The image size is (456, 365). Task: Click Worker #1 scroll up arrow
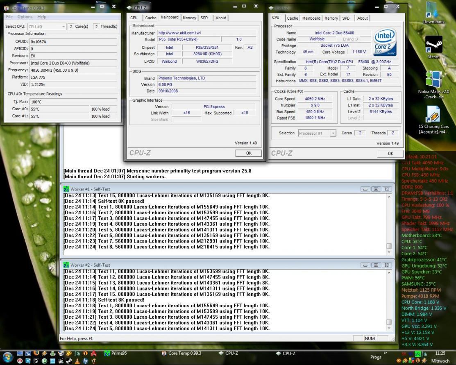point(389,197)
